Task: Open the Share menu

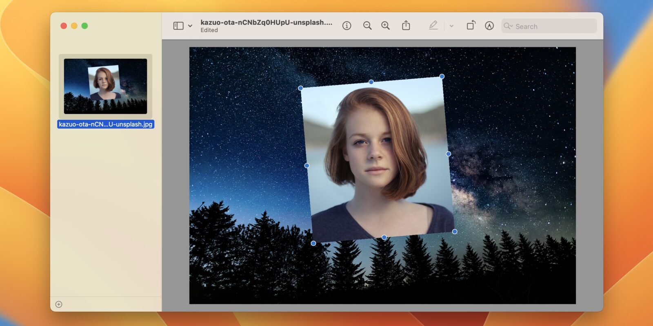Action: 406,26
